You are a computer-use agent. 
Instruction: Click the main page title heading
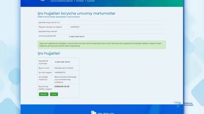(76, 13)
